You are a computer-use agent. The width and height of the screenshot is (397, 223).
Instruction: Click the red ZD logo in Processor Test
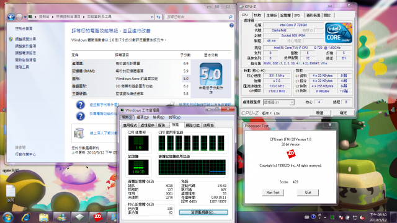291,154
